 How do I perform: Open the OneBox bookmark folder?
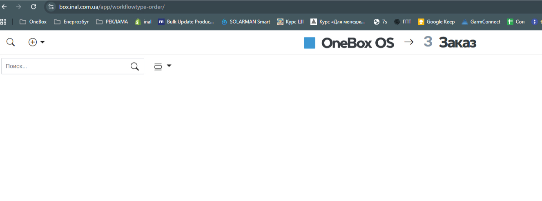click(33, 22)
